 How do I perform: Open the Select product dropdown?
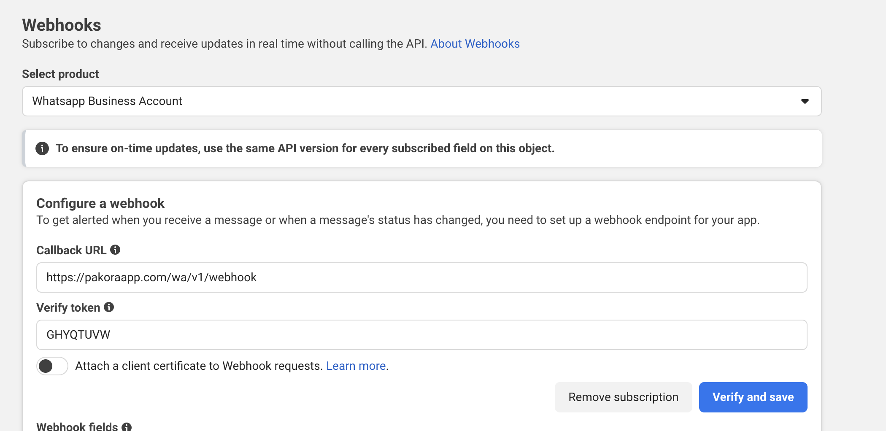(421, 101)
